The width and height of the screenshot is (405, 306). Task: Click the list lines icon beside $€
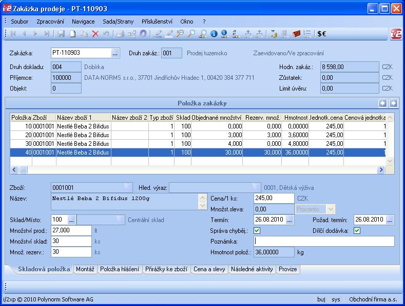(307, 34)
